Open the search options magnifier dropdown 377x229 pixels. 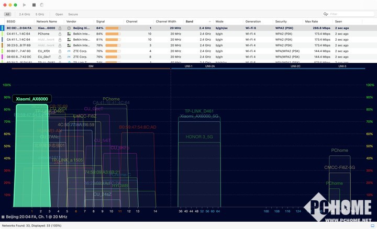326,14
